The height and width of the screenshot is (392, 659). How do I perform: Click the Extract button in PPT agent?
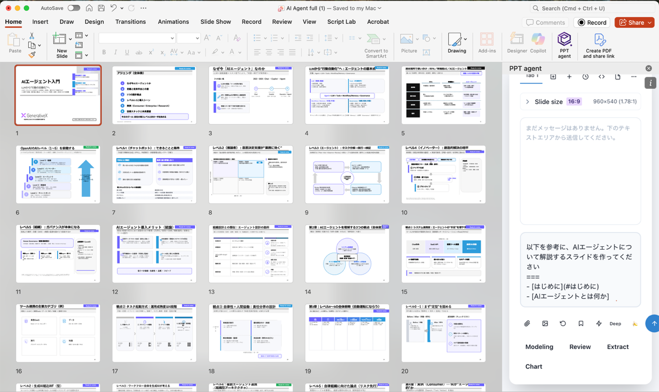coord(618,347)
